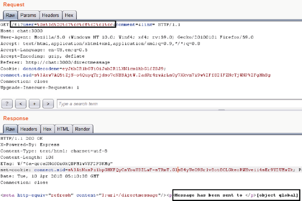
Task: Click the donotdecodeme cookie value
Action: pos(113,69)
